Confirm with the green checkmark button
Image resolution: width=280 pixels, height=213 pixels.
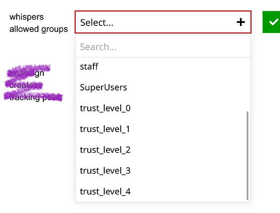click(271, 22)
